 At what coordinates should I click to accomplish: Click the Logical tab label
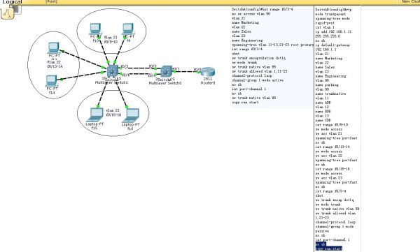tap(12, 2)
